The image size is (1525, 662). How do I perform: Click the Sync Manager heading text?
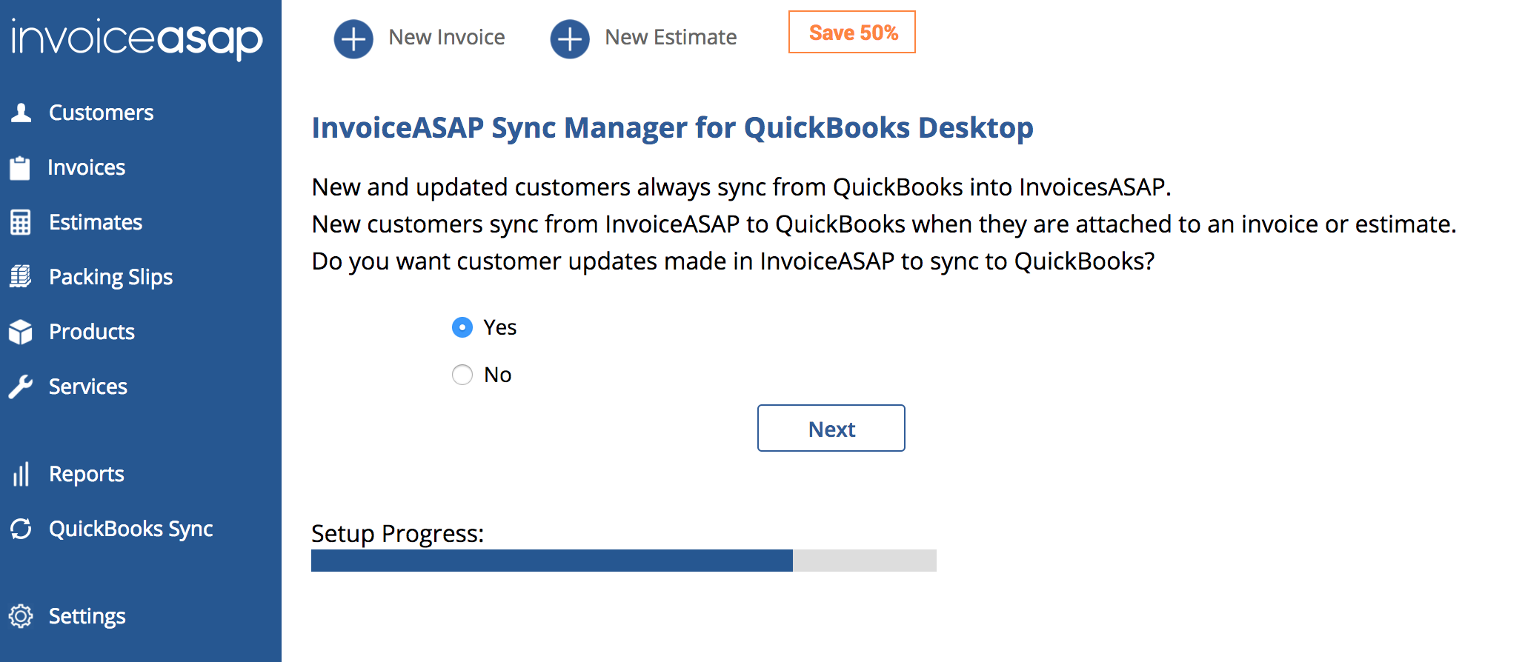tap(673, 128)
